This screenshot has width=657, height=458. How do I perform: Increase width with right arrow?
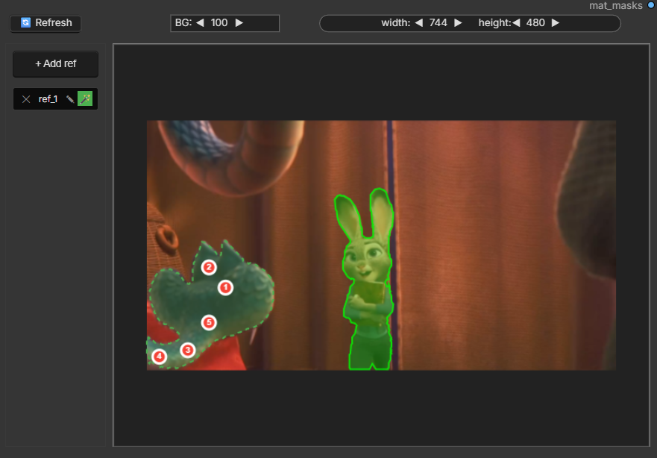pyautogui.click(x=458, y=22)
